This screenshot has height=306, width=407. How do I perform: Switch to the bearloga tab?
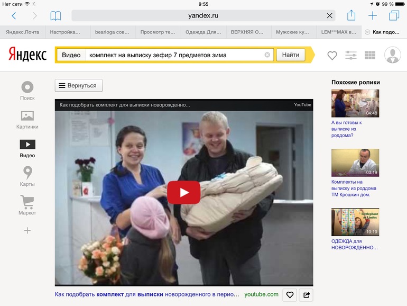point(112,32)
